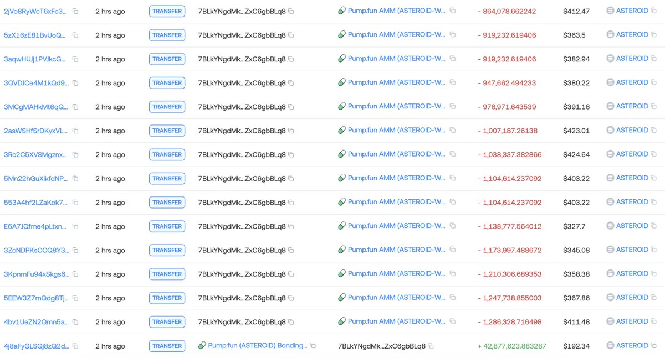The width and height of the screenshot is (665, 358).
Task: Open transaction 5EEW3Z7mQdg8Tj
Action: click(36, 298)
